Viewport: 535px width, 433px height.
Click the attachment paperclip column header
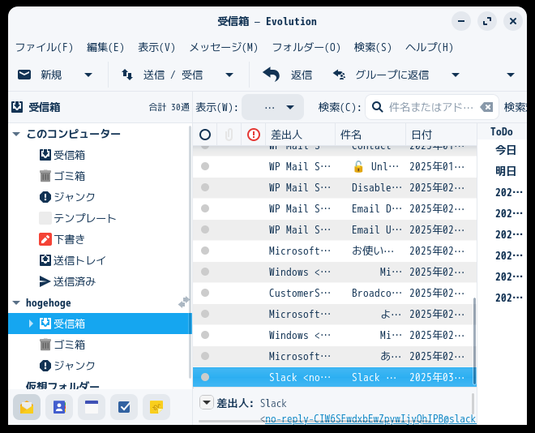(229, 135)
